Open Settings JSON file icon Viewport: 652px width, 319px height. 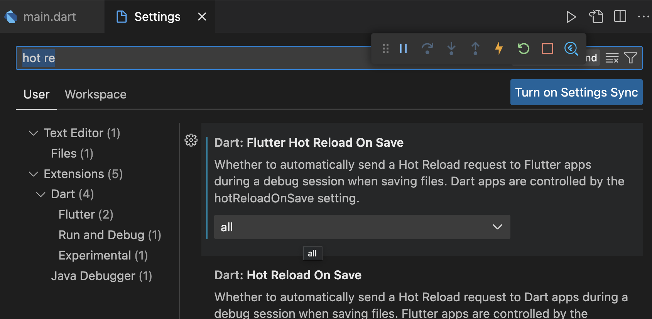(596, 17)
